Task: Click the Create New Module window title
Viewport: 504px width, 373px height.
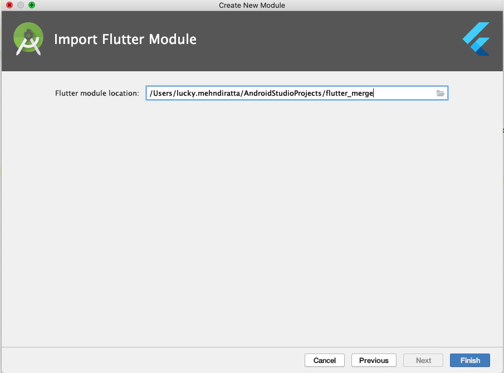Action: coord(252,5)
